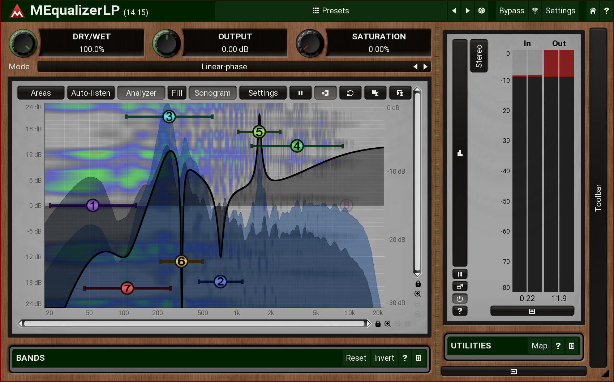The image size is (614, 382).
Task: Select next mode with right arrow
Action: (x=425, y=67)
